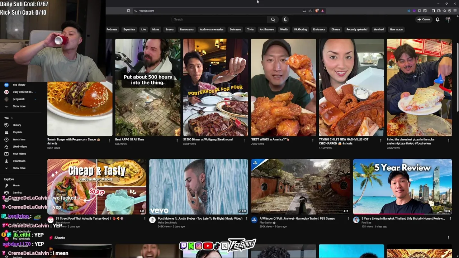Screen dimensions: 459x258
Task: Open Downloads in the sidebar
Action: 19,161
